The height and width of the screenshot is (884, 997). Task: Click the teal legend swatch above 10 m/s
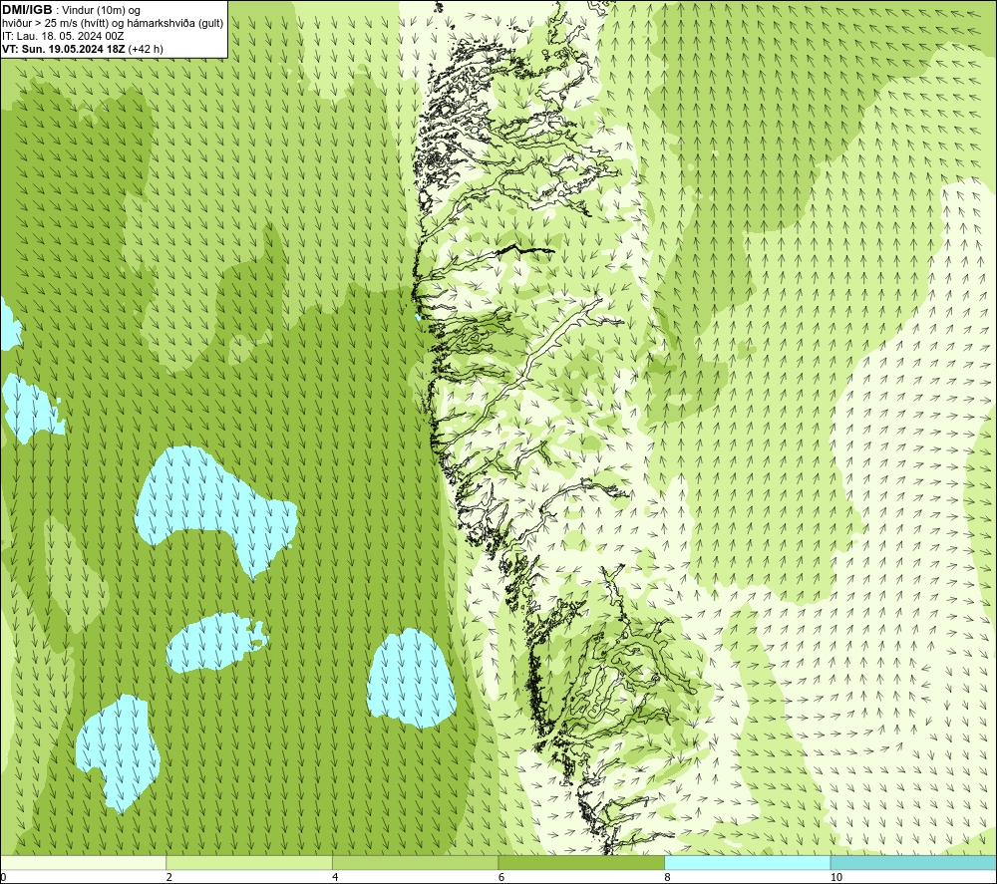pyautogui.click(x=913, y=862)
